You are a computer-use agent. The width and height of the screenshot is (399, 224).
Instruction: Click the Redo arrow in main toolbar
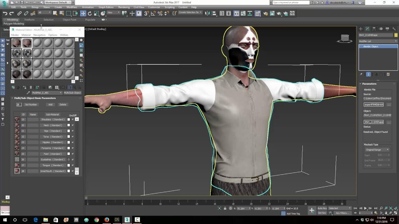coord(12,13)
